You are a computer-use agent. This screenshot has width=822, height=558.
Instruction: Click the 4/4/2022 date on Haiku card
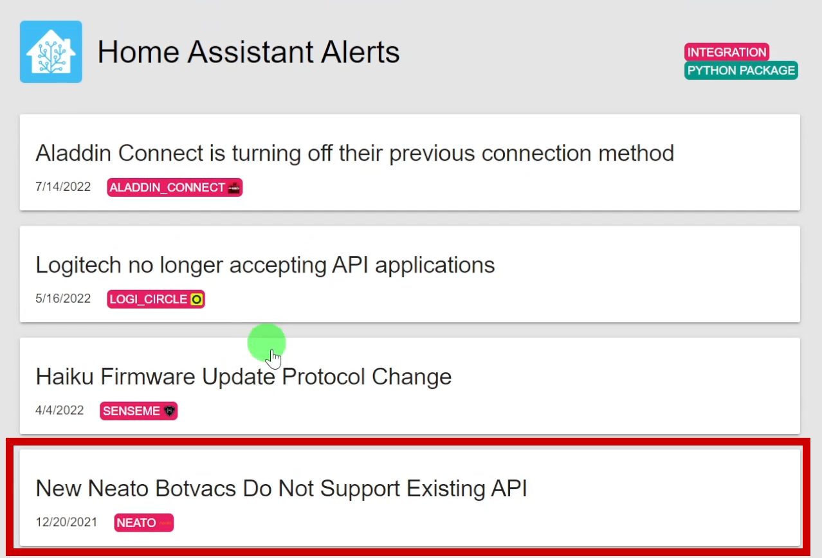60,410
